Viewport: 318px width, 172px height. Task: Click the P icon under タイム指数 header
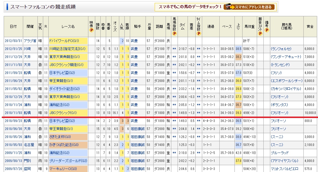pos(198,33)
